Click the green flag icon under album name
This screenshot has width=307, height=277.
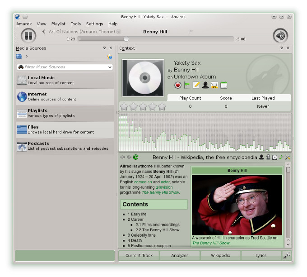click(x=187, y=85)
